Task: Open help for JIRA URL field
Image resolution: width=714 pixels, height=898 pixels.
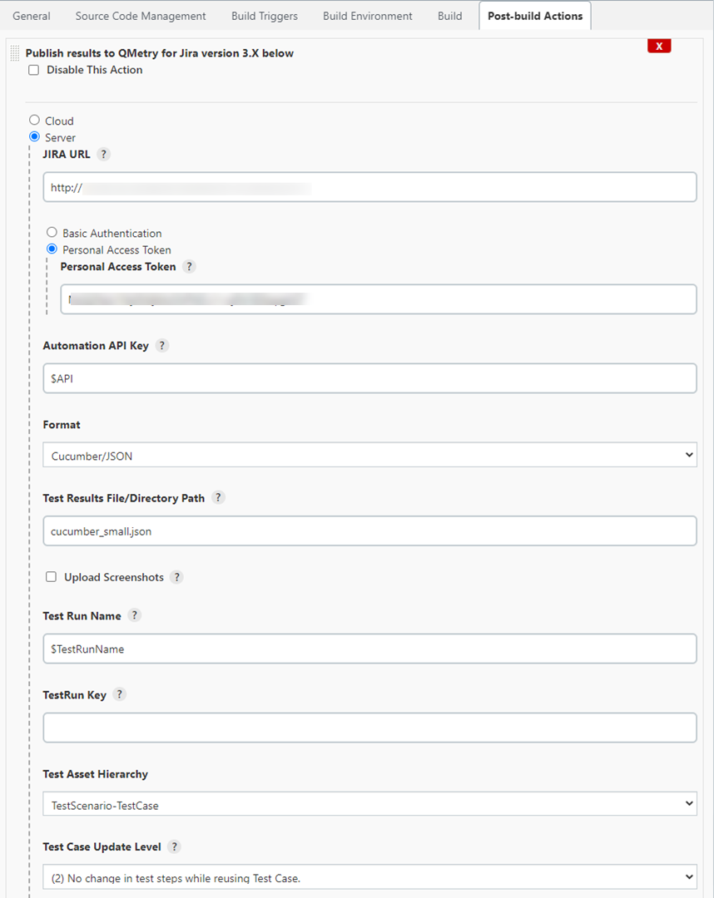Action: [x=102, y=154]
